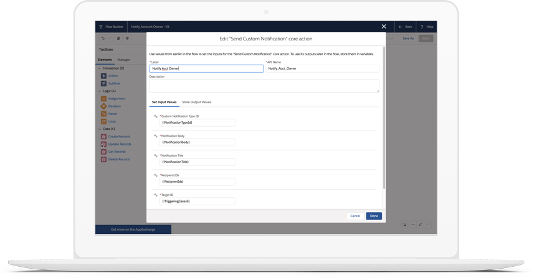Click the Pause element label

tap(112, 114)
